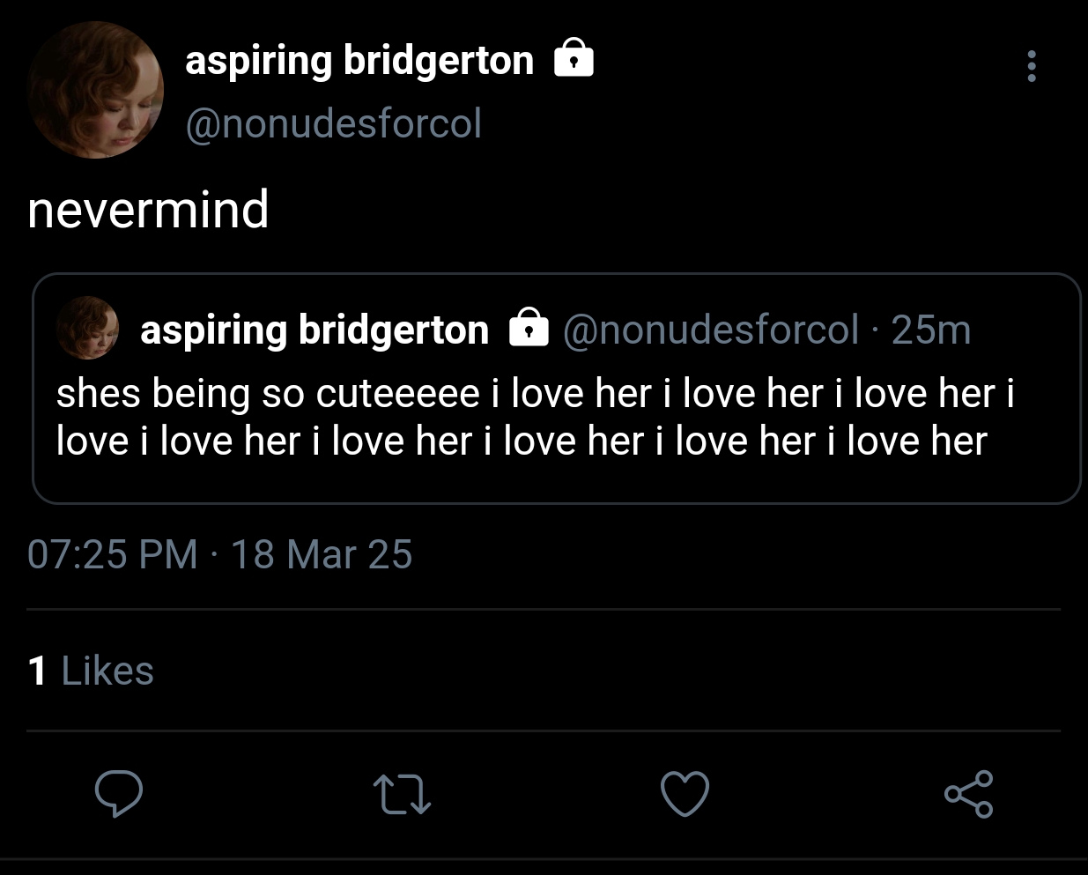
Task: Tap the author name inside the quoted tweet
Action: 315,330
